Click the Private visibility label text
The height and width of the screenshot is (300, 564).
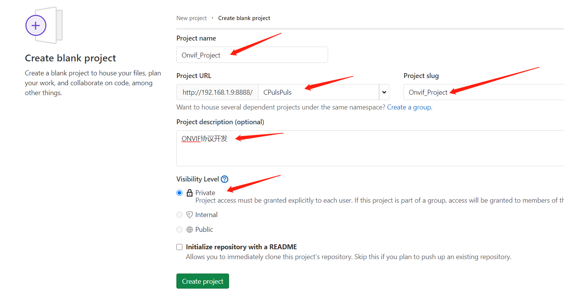(205, 193)
